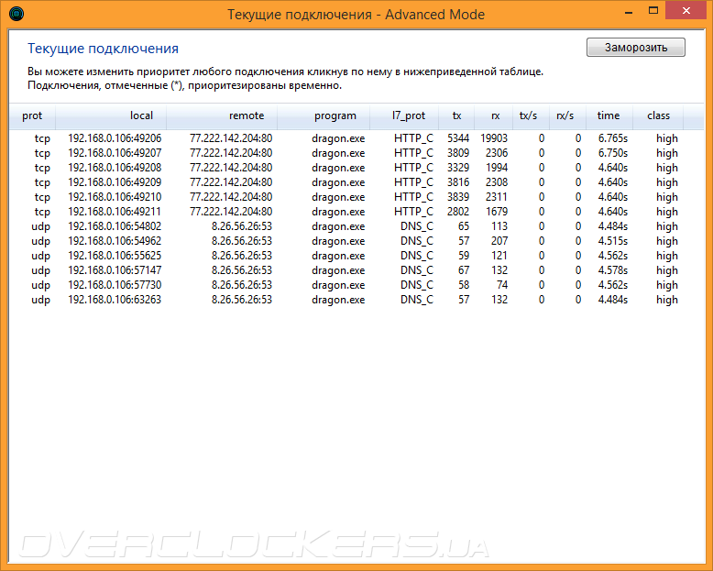Sort by the class column header
This screenshot has width=713, height=571.
point(658,115)
